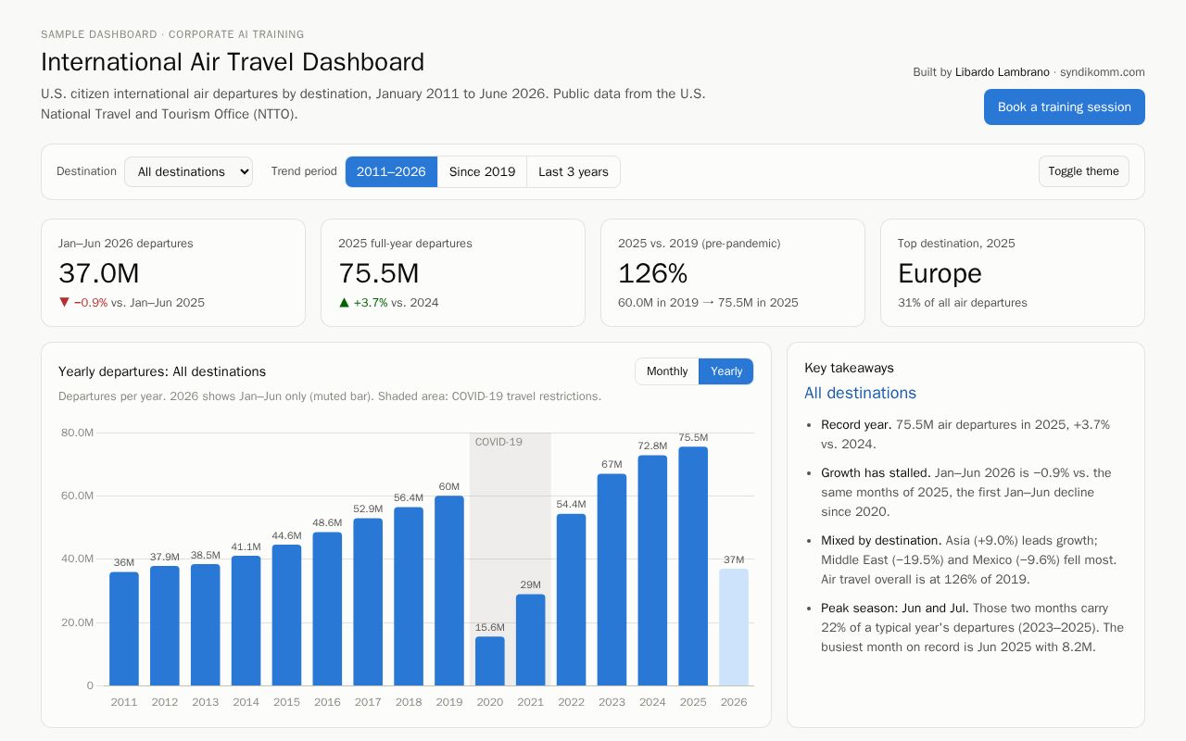Select the 2011–2026 trend period
The image size is (1186, 741).
[x=391, y=171]
